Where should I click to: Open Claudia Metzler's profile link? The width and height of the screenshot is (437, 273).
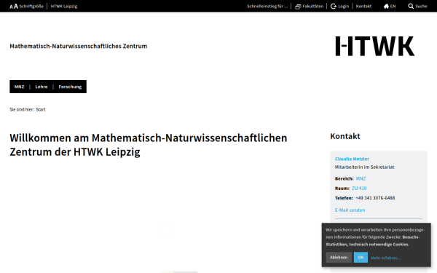(x=352, y=159)
